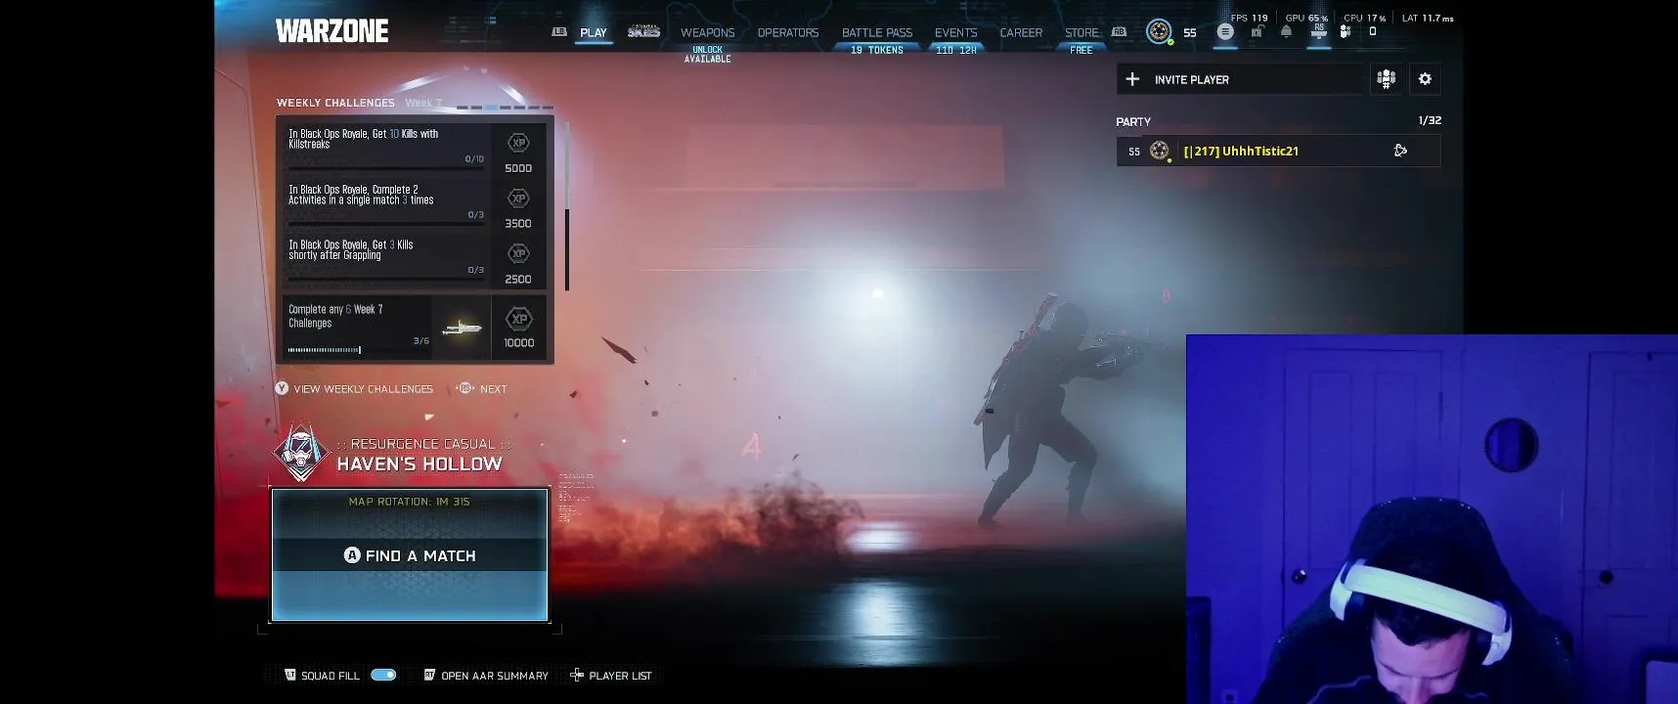This screenshot has height=704, width=1678.
Task: Open the STORE tab
Action: (1082, 32)
